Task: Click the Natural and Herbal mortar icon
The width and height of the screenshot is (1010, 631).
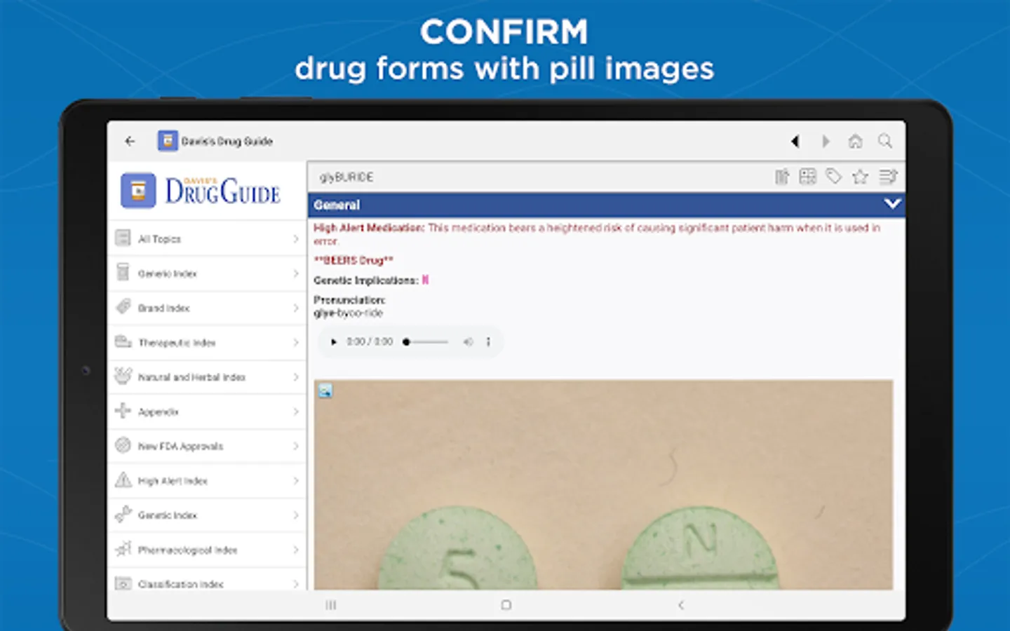Action: pos(123,376)
